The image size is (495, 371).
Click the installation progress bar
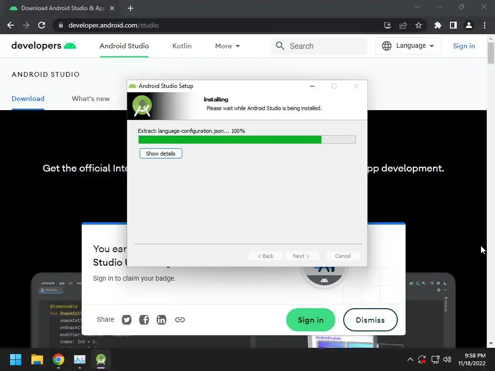[x=247, y=140]
